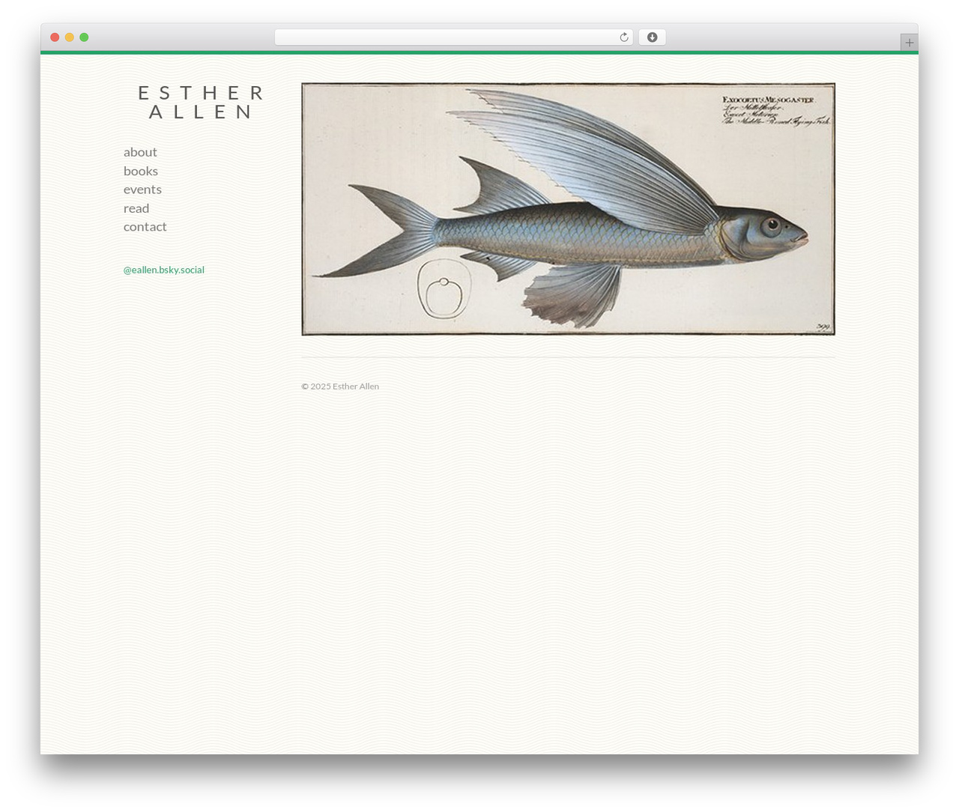Viewport: 959px width, 812px height.
Task: Click the flying fish illustration
Action: [568, 209]
